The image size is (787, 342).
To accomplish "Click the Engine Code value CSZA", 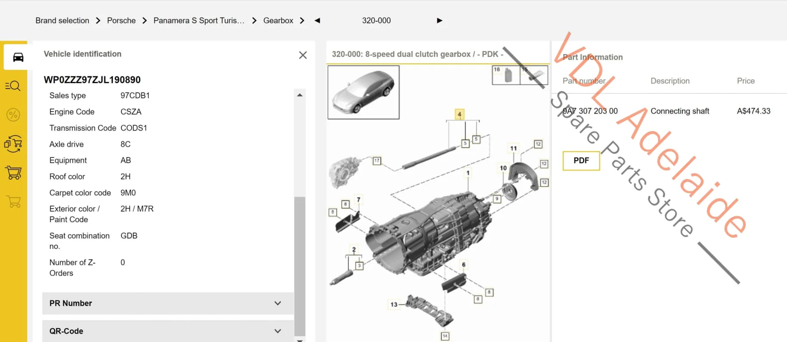I will (131, 112).
